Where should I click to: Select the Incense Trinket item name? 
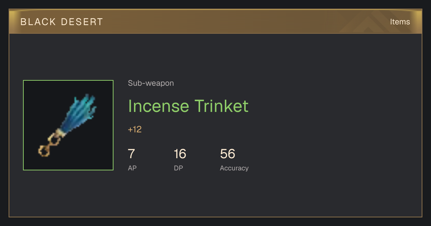[x=188, y=106]
